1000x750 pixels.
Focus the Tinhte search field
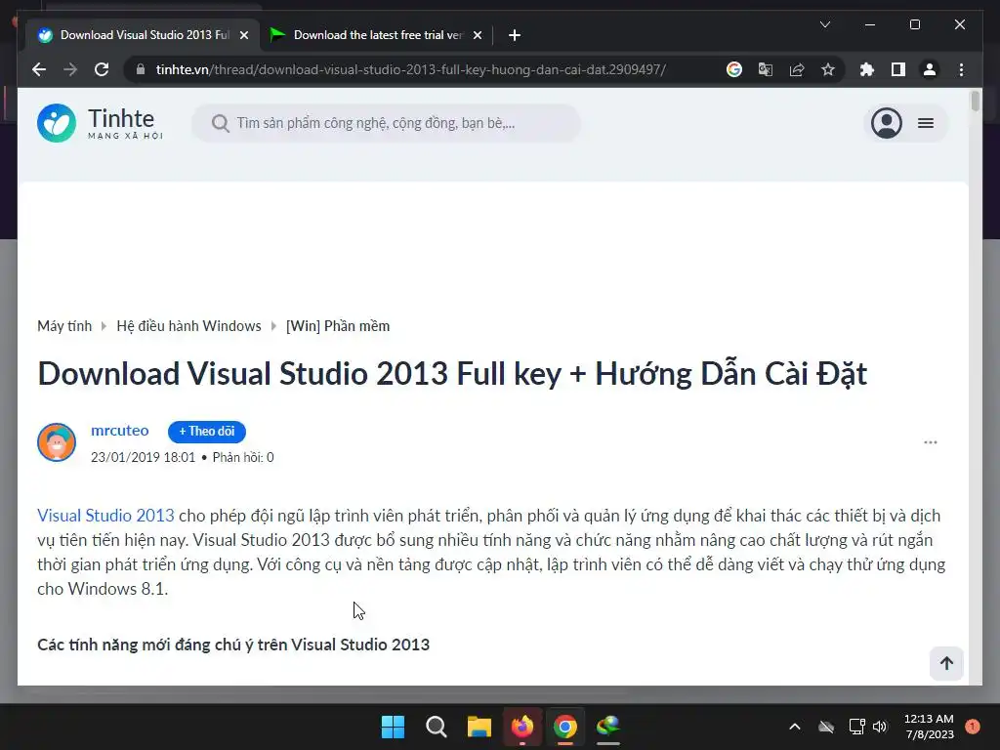387,123
